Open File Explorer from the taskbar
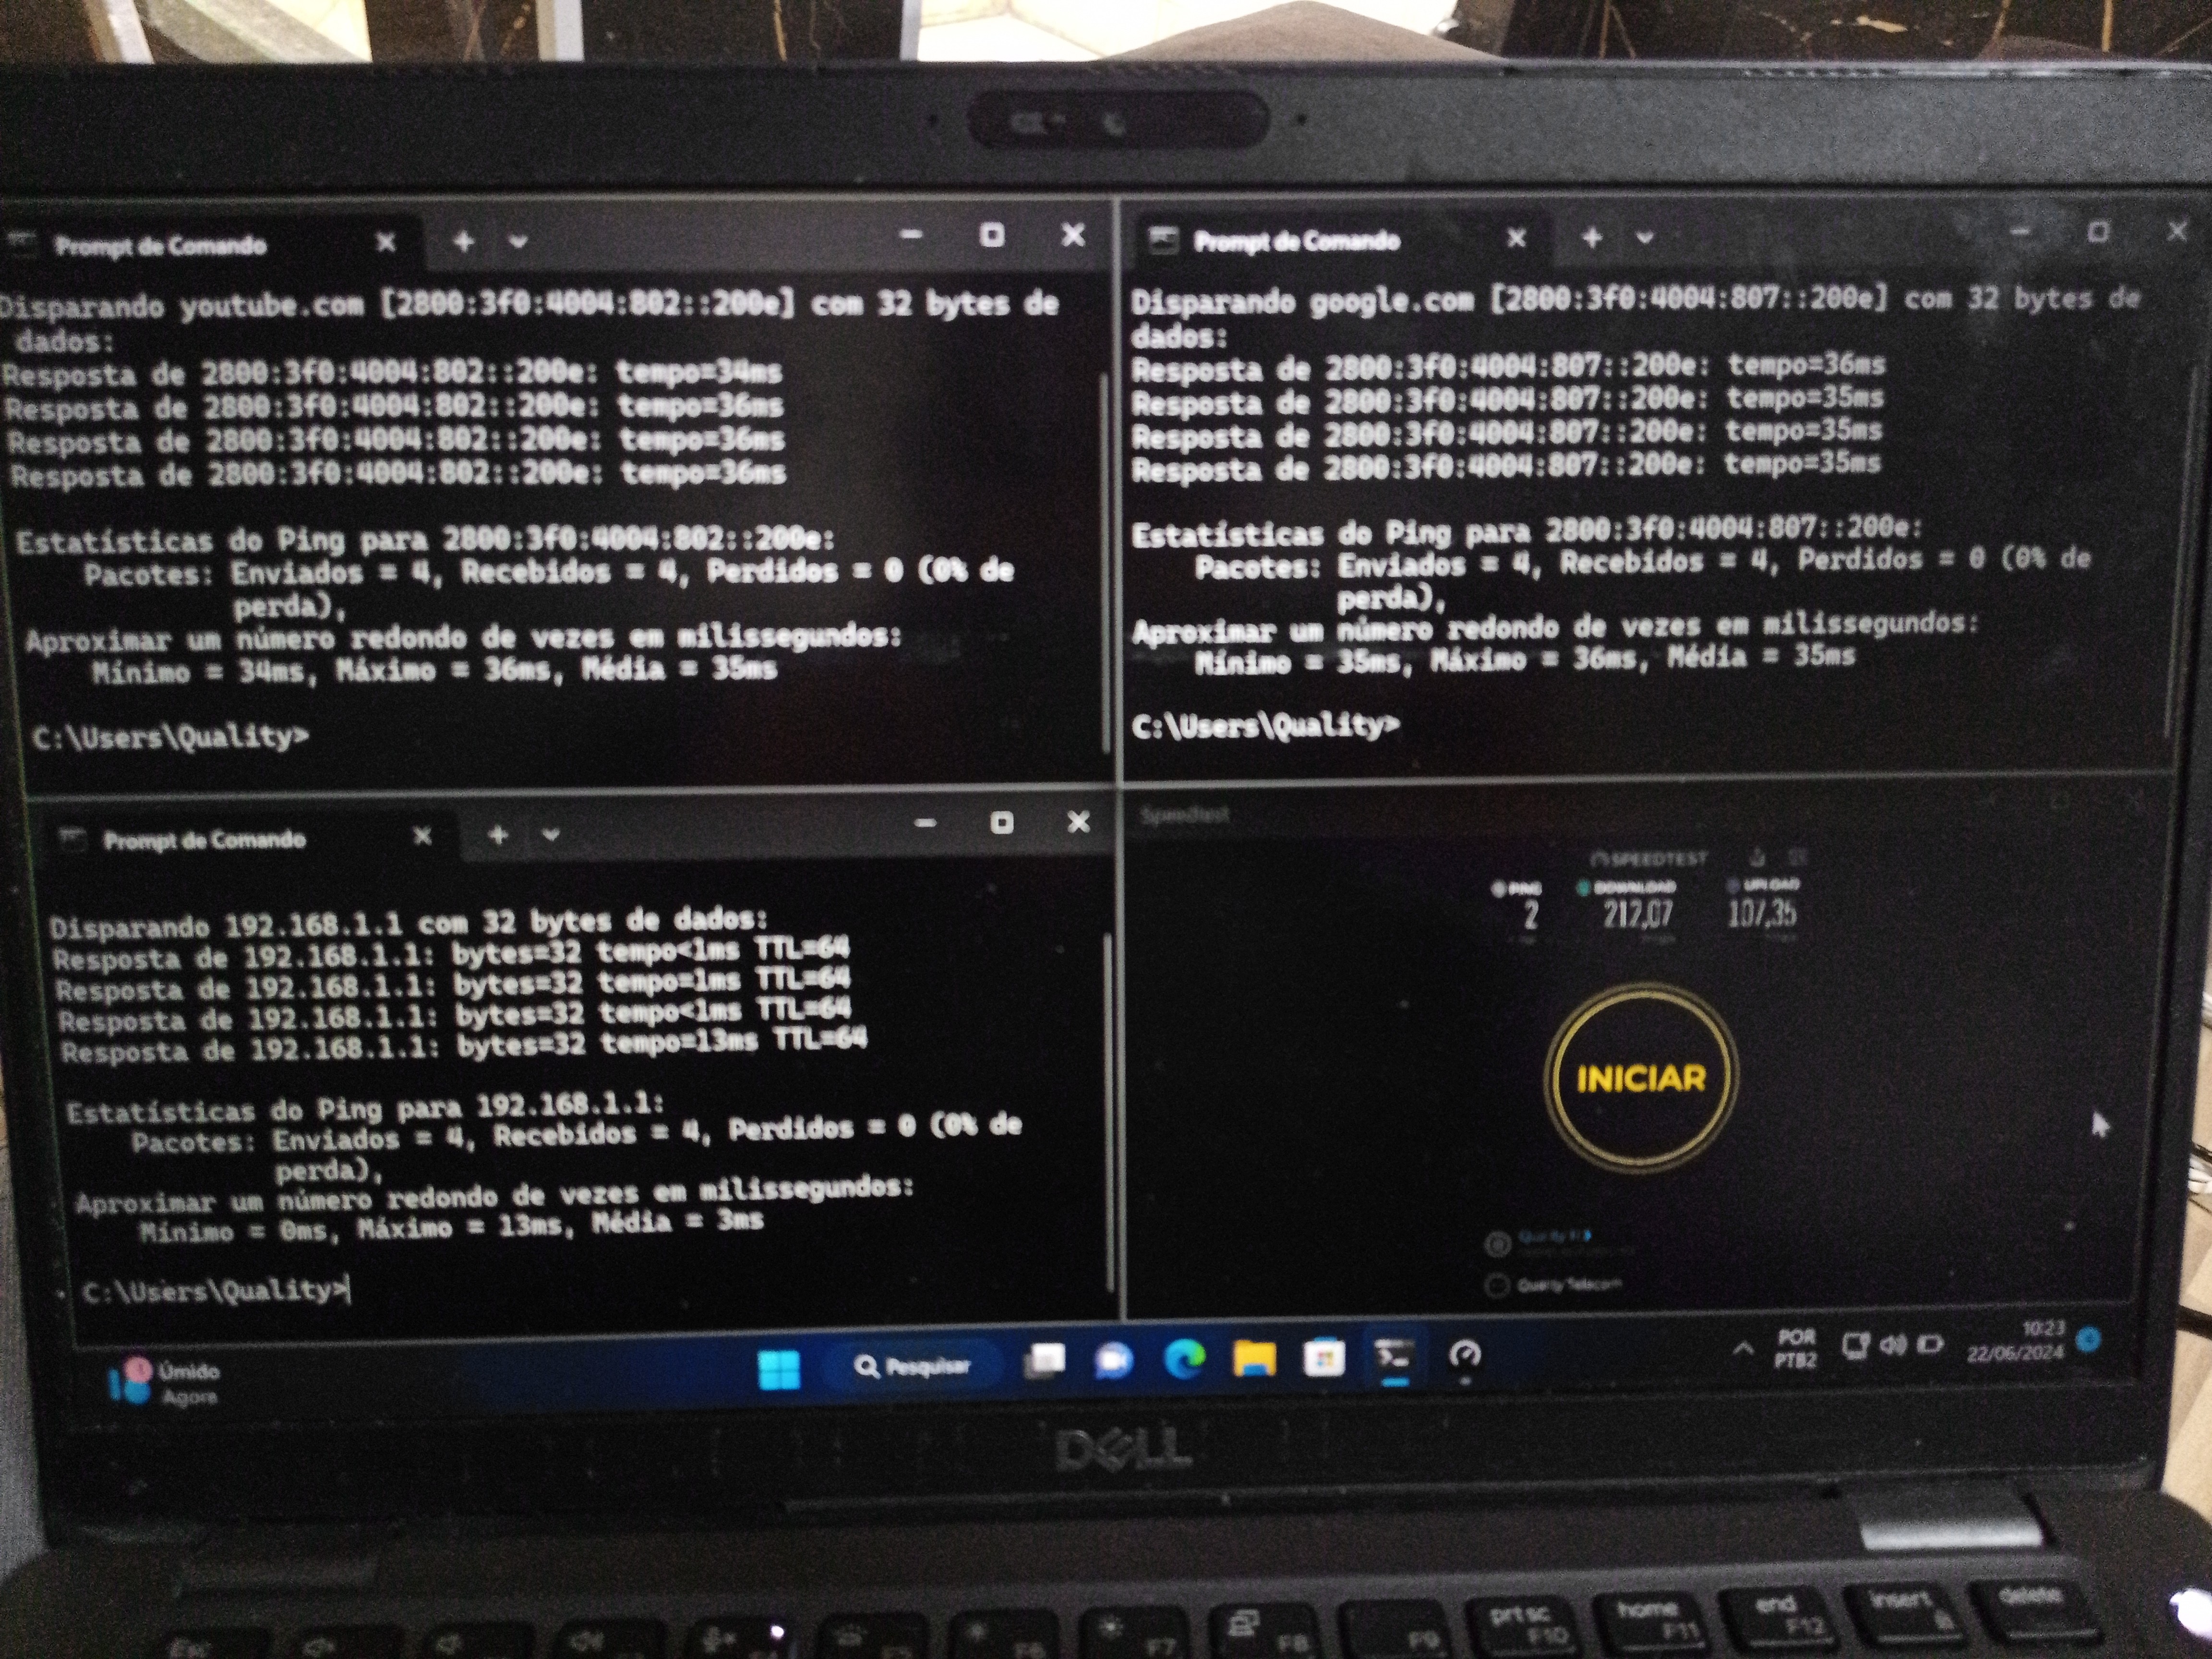This screenshot has width=2212, height=1659. [x=1254, y=1359]
